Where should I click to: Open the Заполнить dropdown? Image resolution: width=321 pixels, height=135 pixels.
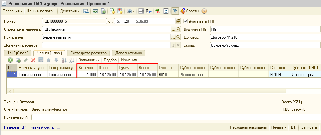89,60
